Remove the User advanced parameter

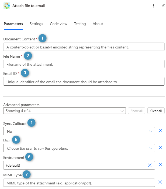160,148
